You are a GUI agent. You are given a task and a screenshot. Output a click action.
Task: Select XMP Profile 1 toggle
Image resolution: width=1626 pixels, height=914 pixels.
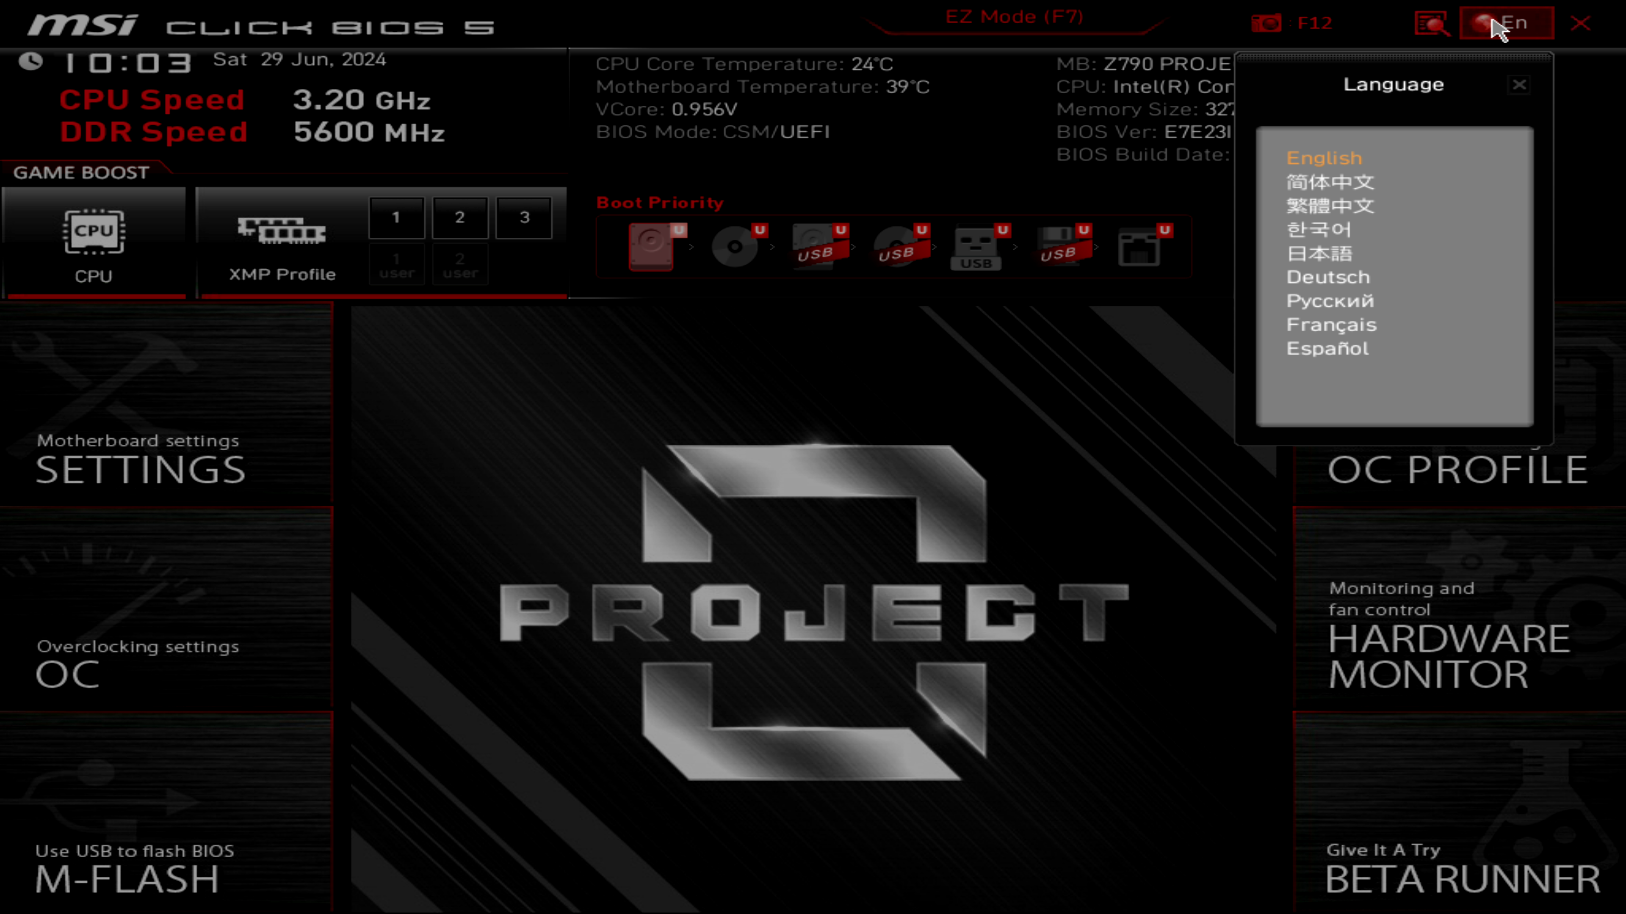click(x=396, y=217)
